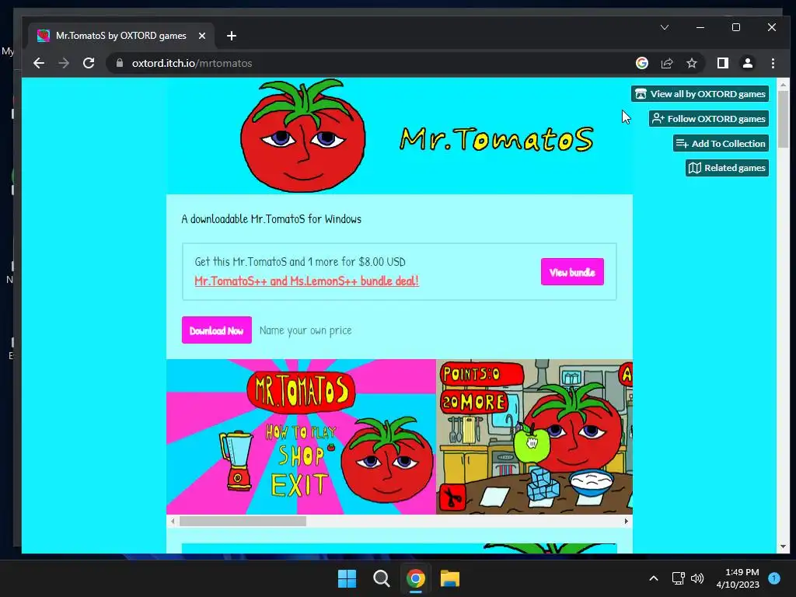Click View all by OXTORD games
796x597 pixels.
(x=700, y=94)
